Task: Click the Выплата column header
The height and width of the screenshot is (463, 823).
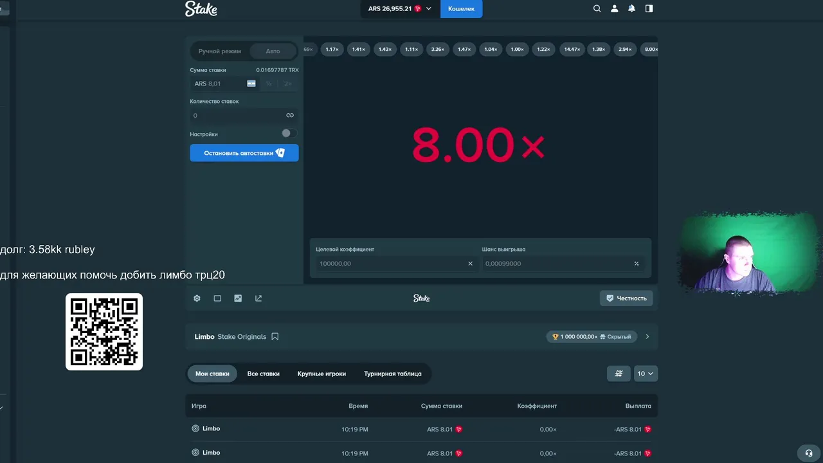Action: [x=638, y=406]
